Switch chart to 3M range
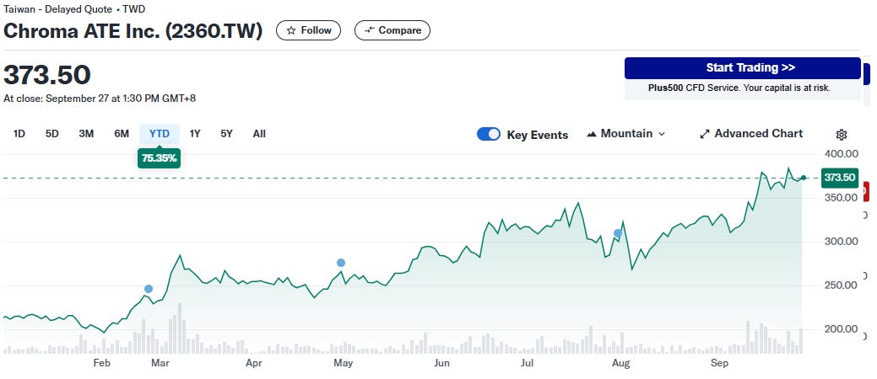This screenshot has width=877, height=379. [x=86, y=134]
